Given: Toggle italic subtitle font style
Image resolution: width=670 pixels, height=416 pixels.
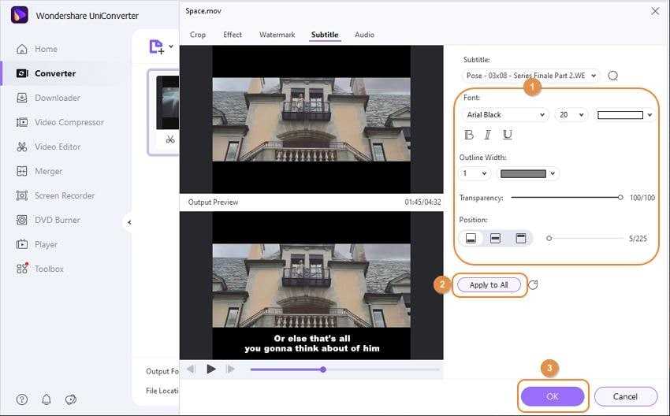Looking at the screenshot, I should 488,135.
